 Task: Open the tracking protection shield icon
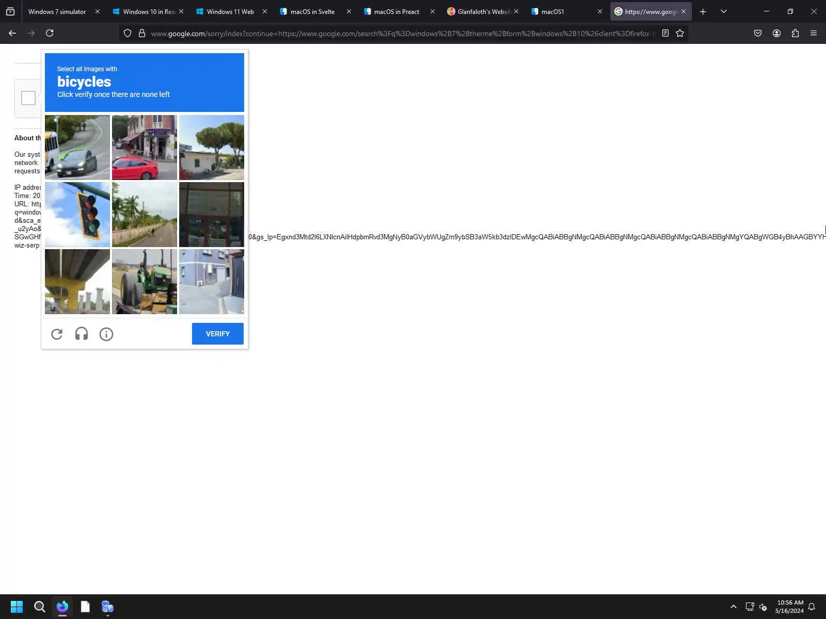pyautogui.click(x=128, y=33)
